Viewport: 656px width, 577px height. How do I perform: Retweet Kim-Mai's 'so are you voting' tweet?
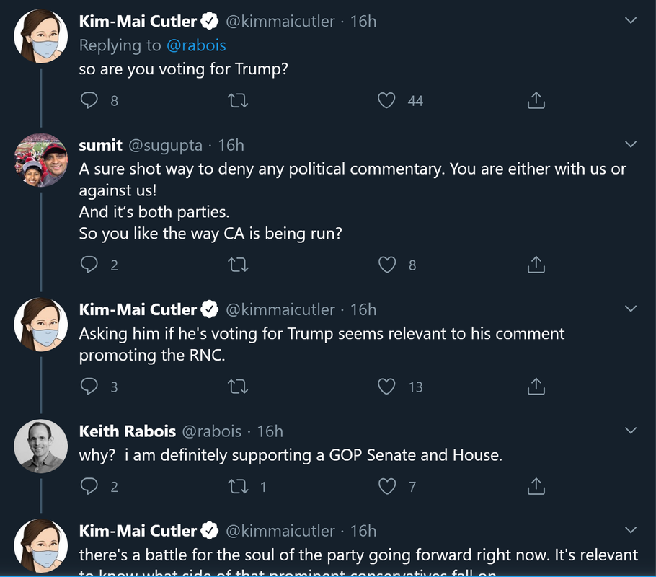pyautogui.click(x=238, y=100)
